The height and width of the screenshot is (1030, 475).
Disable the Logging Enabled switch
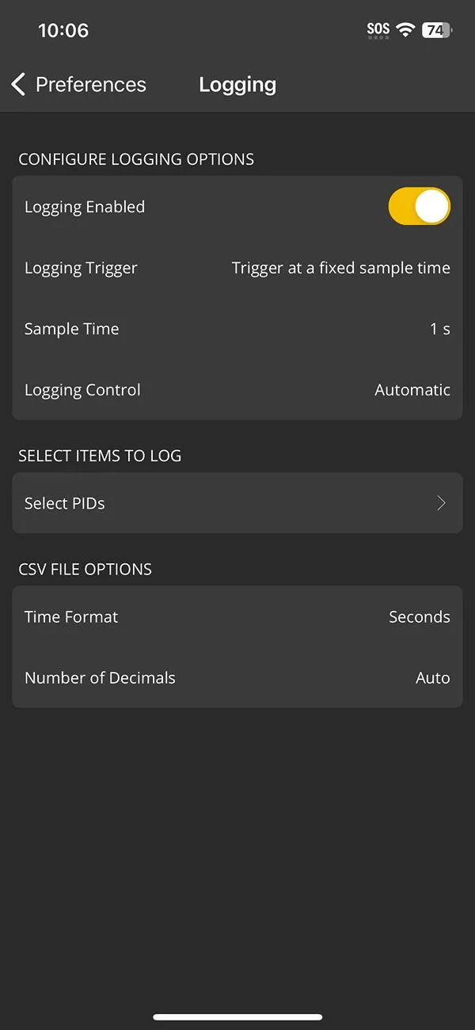pos(419,207)
